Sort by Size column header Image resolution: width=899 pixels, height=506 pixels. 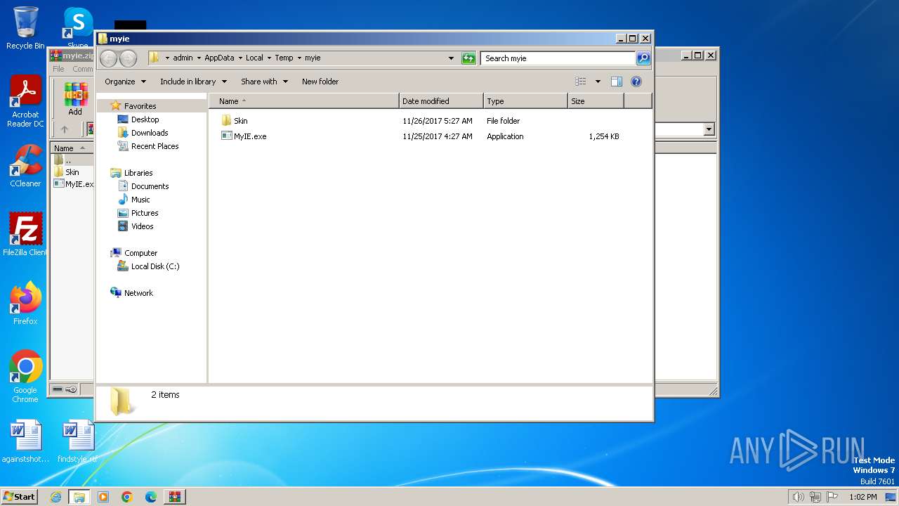click(x=596, y=101)
